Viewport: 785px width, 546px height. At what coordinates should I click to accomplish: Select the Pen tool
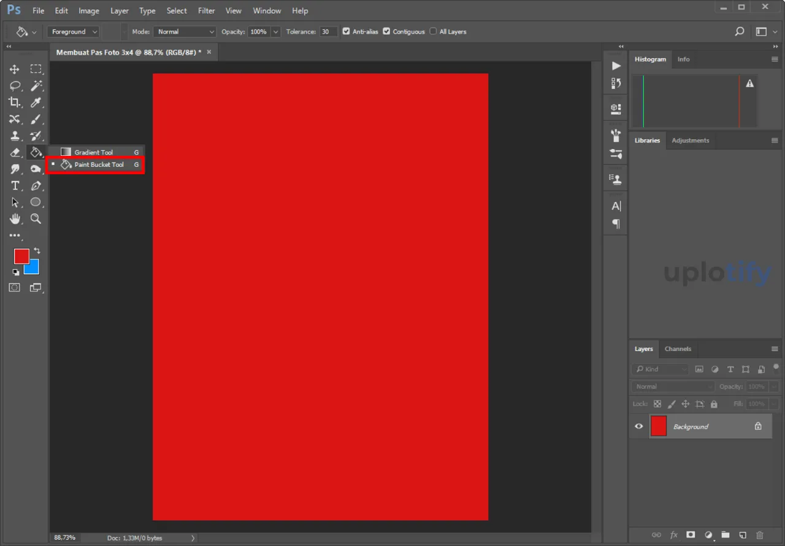coord(36,185)
